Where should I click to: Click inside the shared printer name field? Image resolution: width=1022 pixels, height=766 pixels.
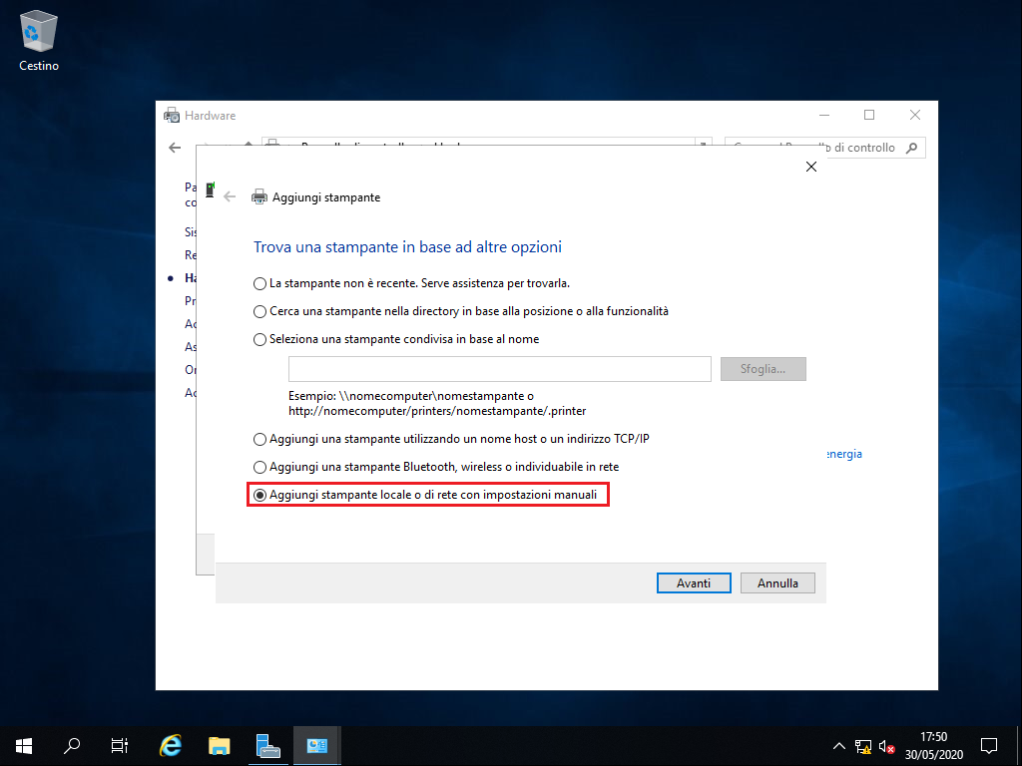(499, 369)
